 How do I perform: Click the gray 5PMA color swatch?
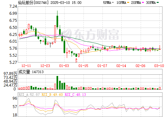pos(113,3)
